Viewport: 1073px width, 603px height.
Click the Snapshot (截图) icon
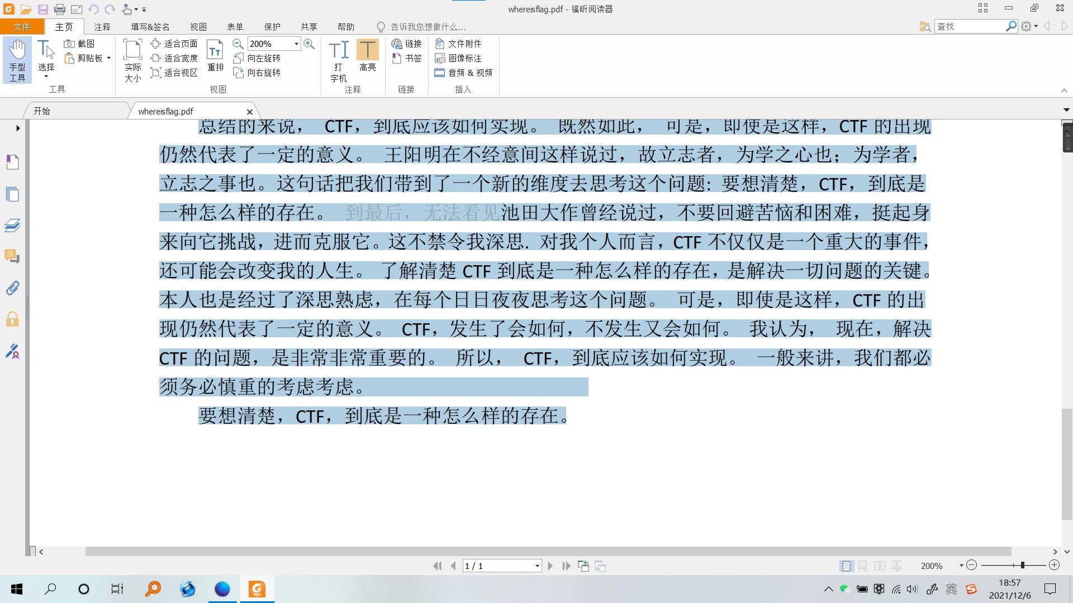pyautogui.click(x=69, y=44)
